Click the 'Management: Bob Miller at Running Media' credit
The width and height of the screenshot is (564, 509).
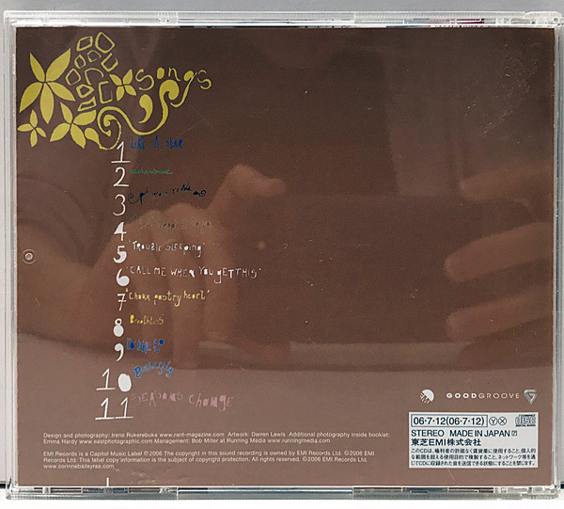210,440
